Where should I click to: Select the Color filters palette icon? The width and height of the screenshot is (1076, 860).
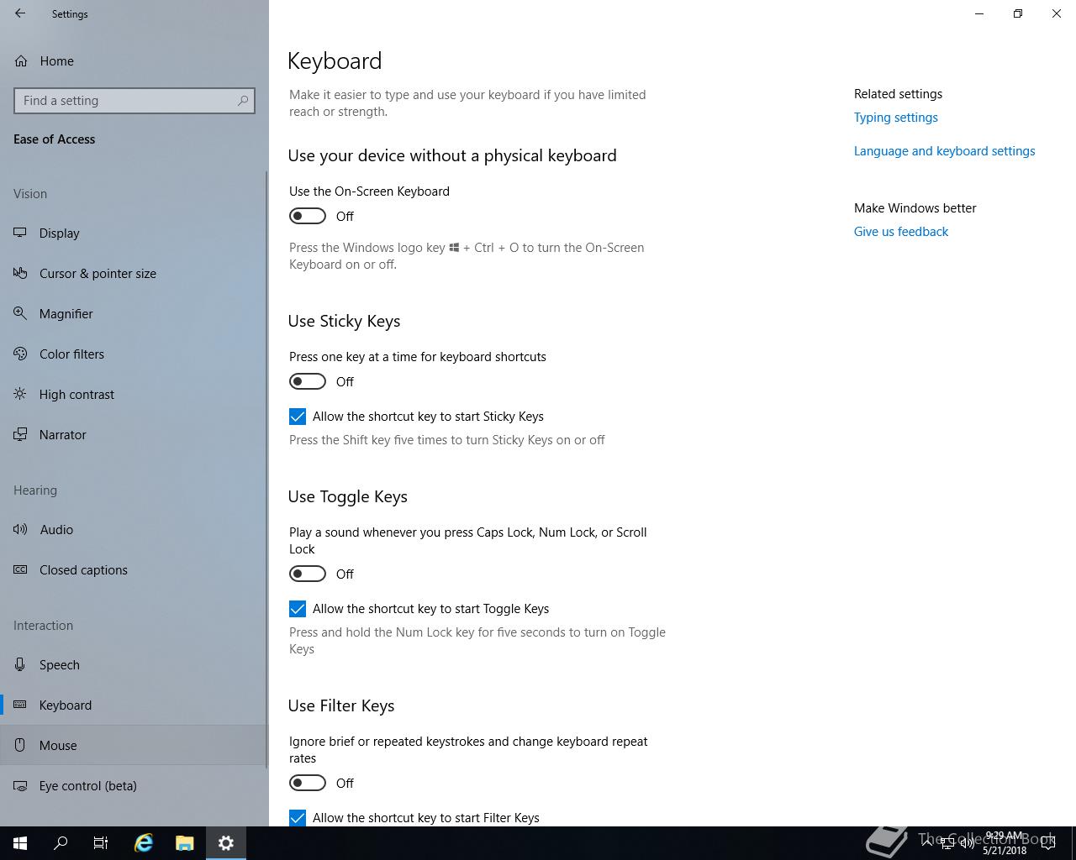(x=20, y=354)
